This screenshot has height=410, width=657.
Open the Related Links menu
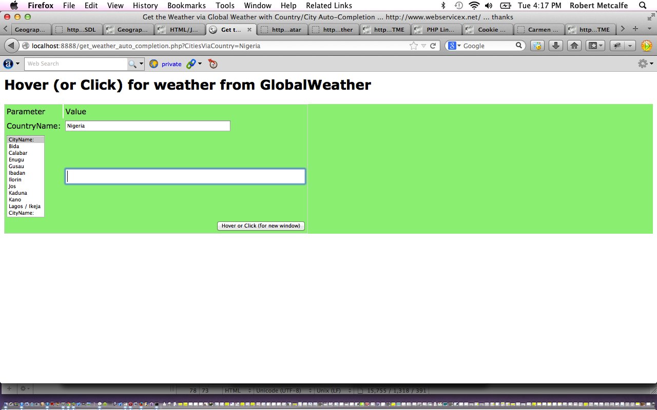pyautogui.click(x=329, y=6)
